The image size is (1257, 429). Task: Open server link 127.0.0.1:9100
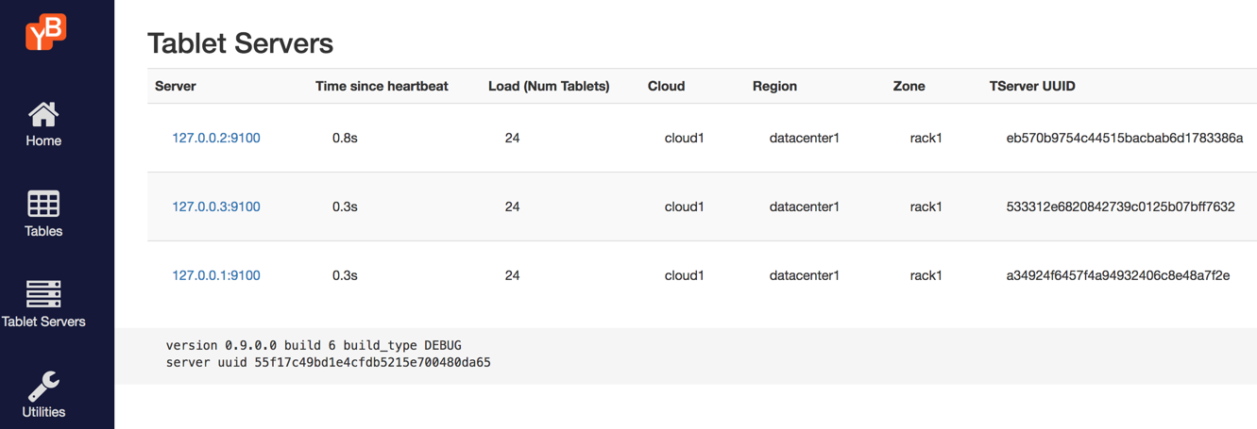215,275
